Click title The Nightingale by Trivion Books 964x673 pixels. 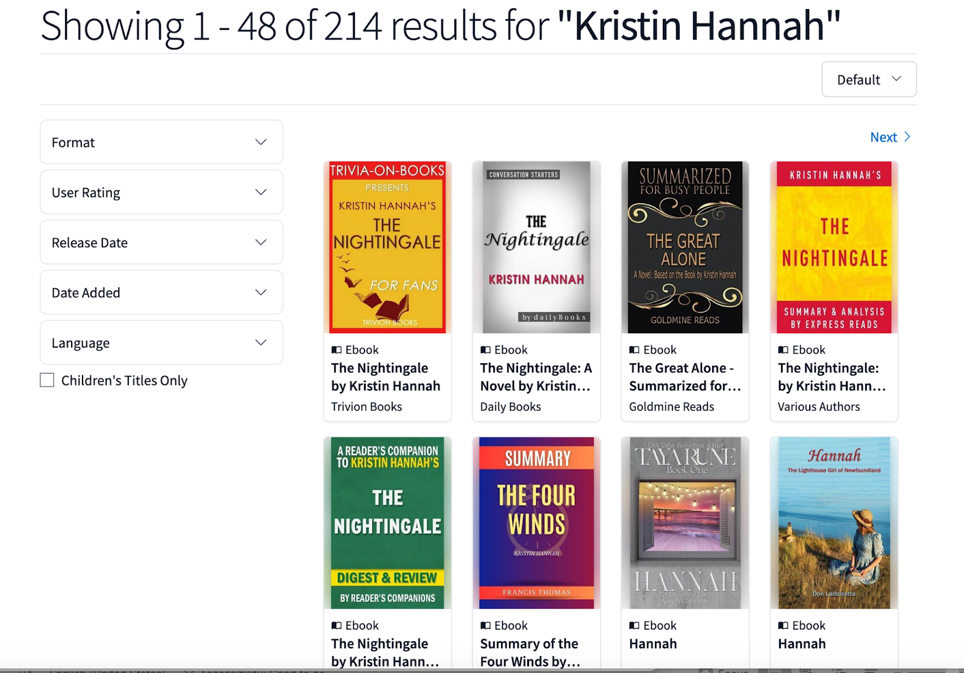pos(386,377)
